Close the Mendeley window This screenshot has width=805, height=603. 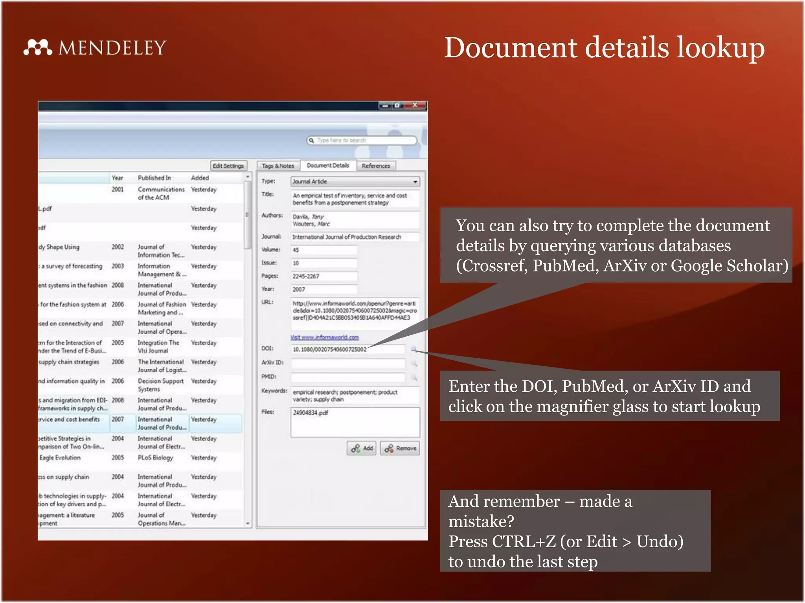[415, 105]
